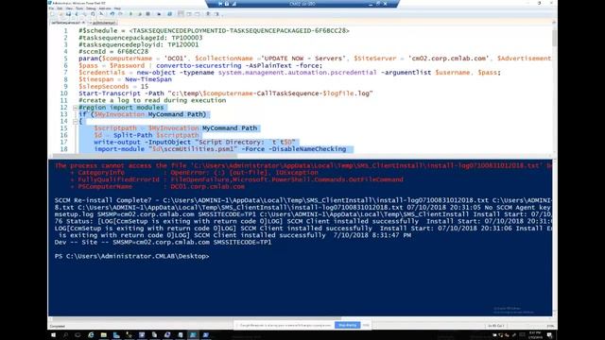Click the Copy toolbar icon

pyautogui.click(x=85, y=14)
